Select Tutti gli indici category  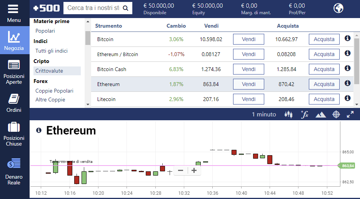(52, 51)
